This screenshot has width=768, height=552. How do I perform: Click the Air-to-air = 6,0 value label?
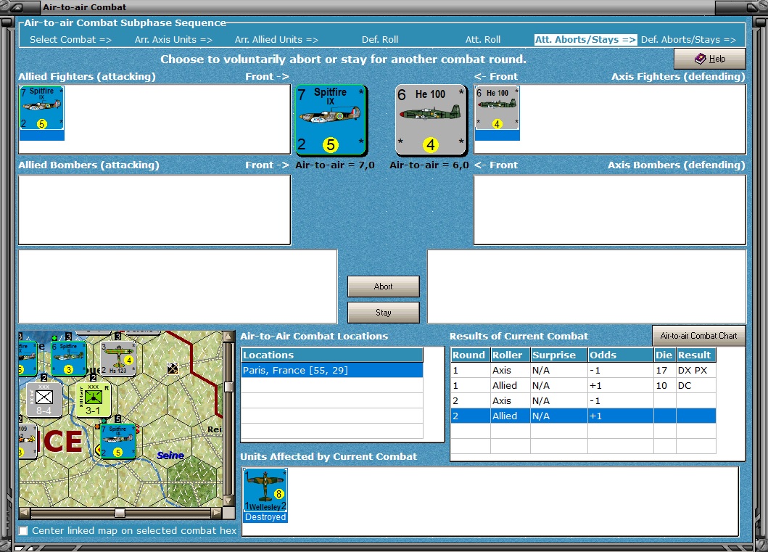click(x=429, y=165)
